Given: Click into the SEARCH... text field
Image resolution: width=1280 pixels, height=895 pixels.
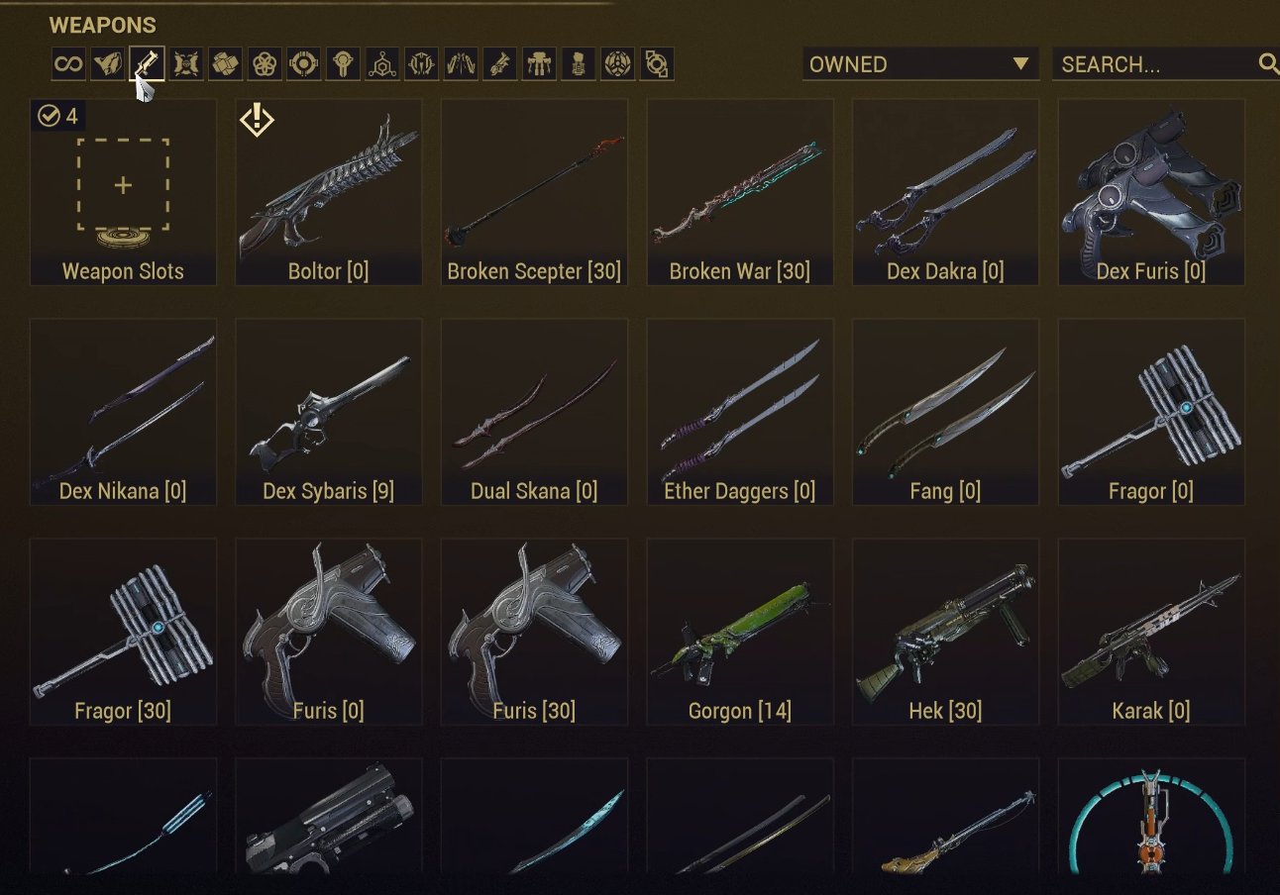Looking at the screenshot, I should pyautogui.click(x=1154, y=64).
